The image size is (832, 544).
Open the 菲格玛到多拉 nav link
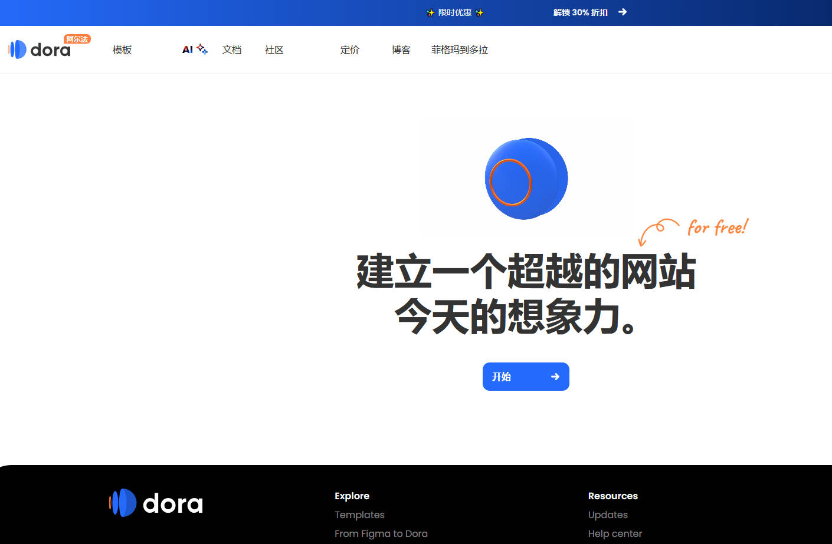coord(460,50)
